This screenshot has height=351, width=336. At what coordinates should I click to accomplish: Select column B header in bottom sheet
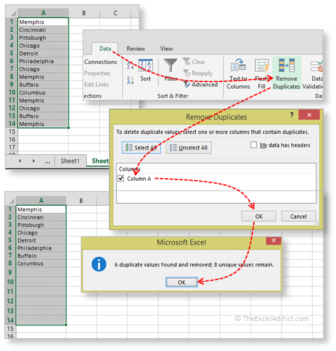(x=81, y=200)
